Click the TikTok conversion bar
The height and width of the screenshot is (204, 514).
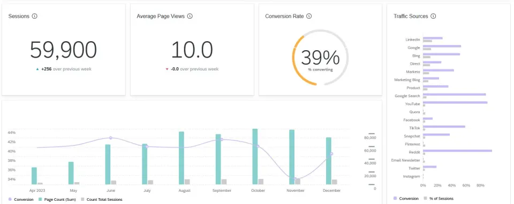click(444, 127)
